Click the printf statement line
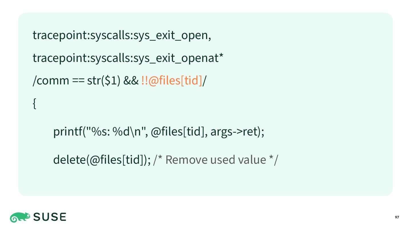 coord(159,132)
